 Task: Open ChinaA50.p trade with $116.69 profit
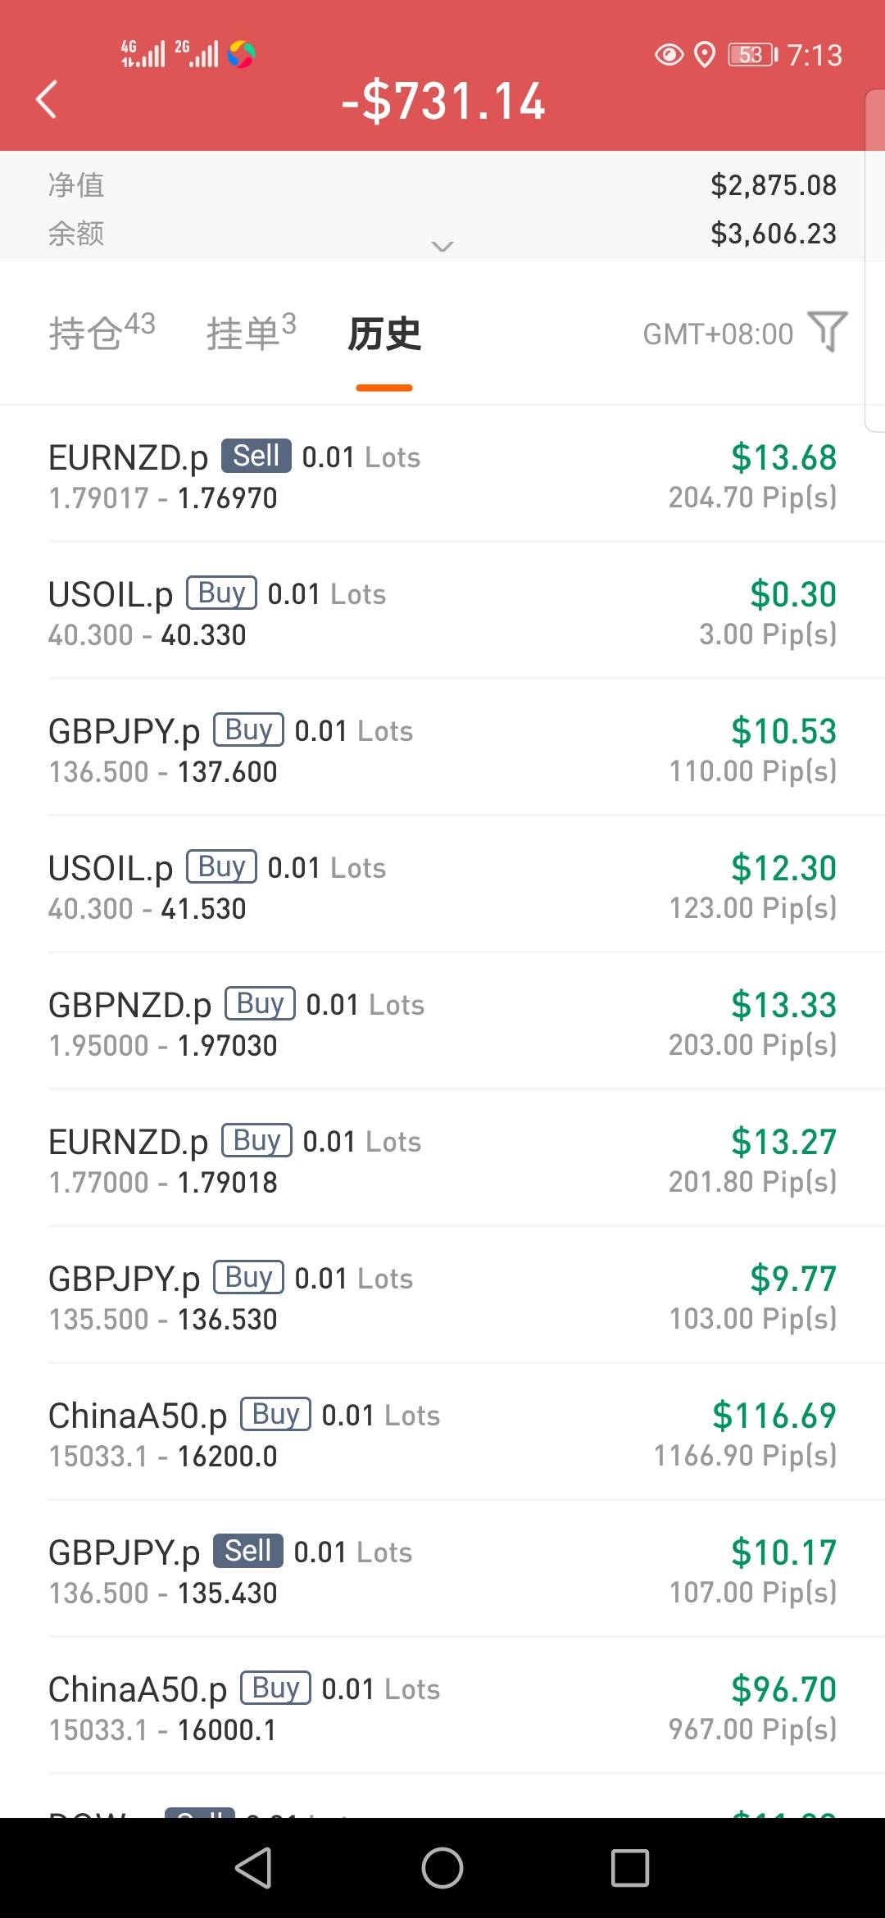(x=442, y=1434)
